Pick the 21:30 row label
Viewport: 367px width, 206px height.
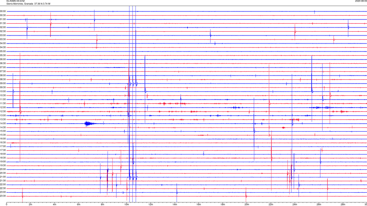click(x=3, y=181)
